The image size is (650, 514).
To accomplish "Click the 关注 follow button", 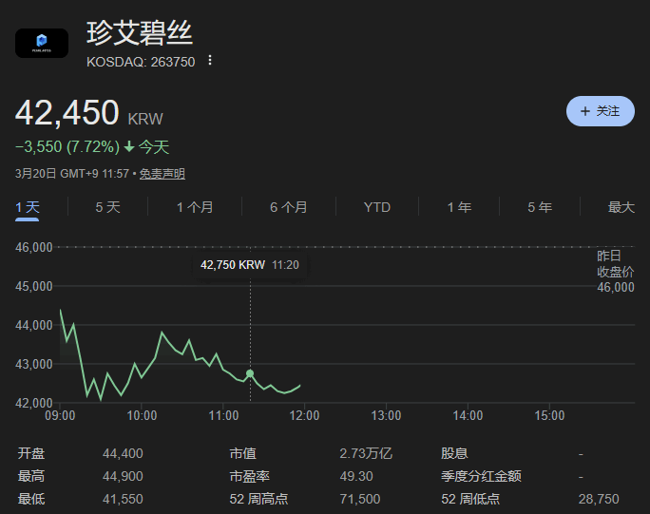I will (x=600, y=111).
